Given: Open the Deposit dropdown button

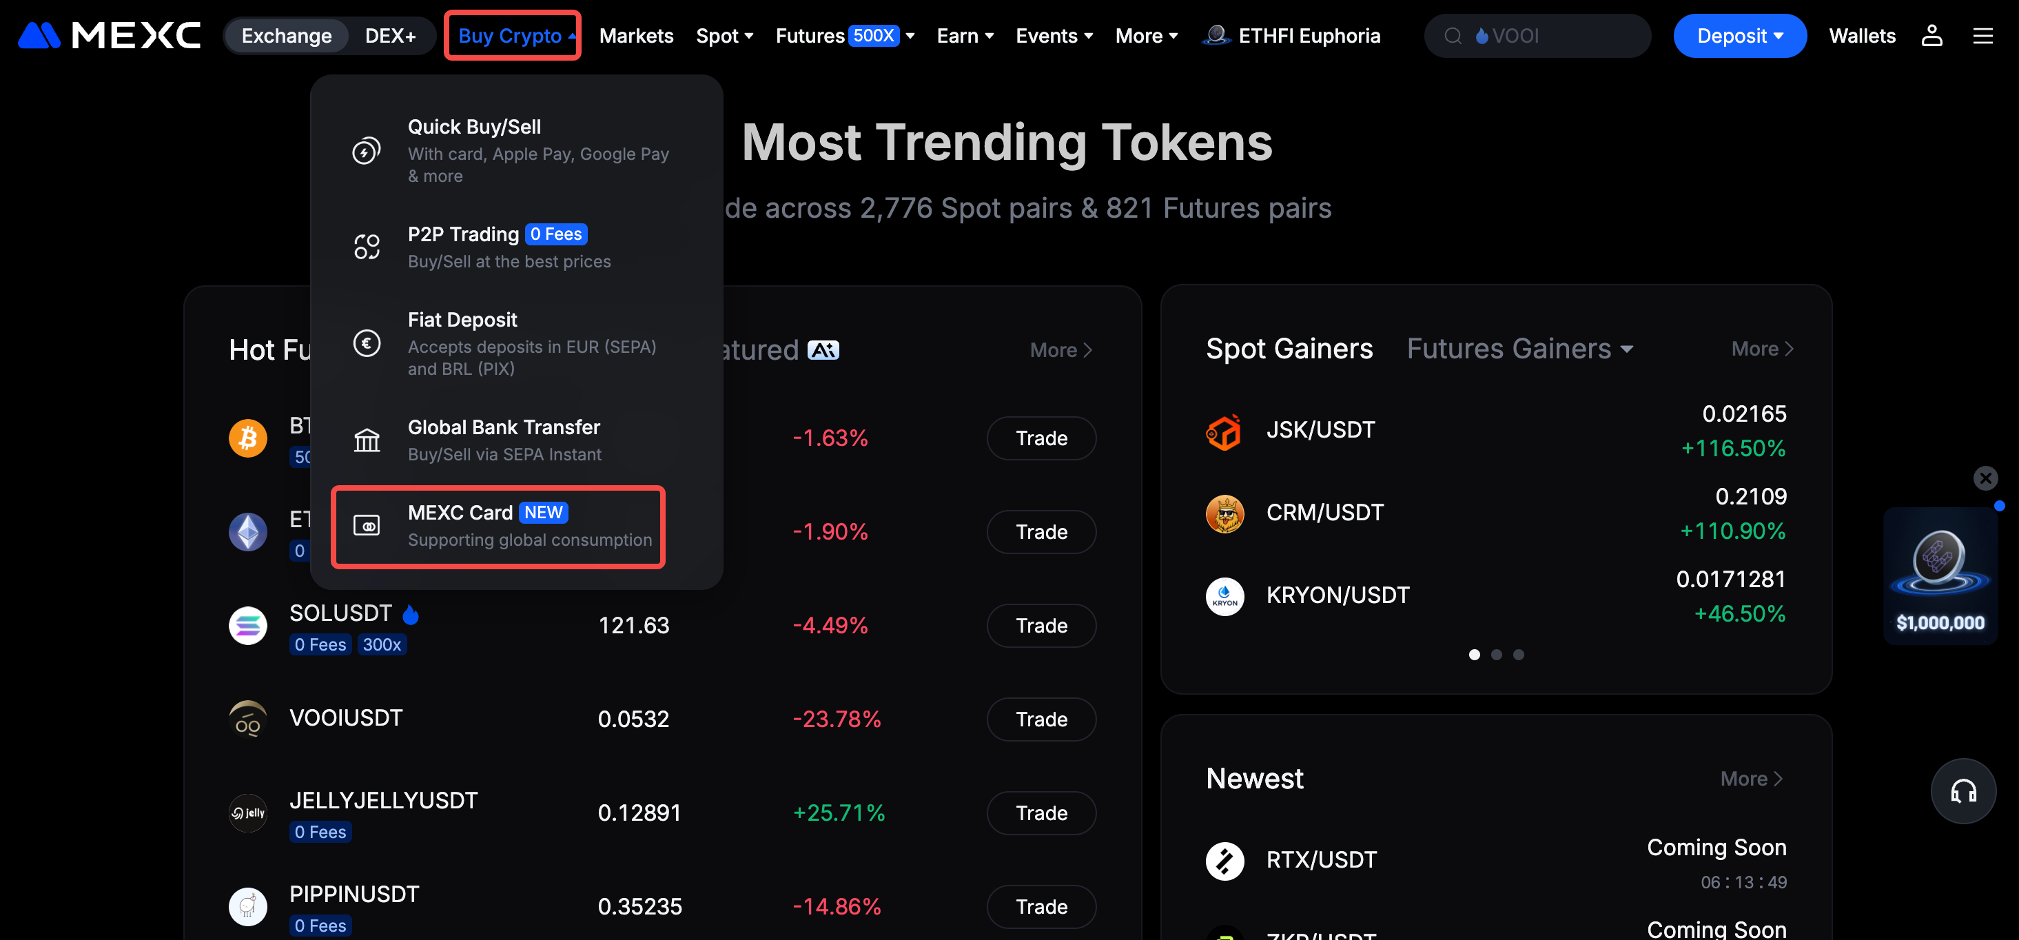Looking at the screenshot, I should click(1739, 35).
